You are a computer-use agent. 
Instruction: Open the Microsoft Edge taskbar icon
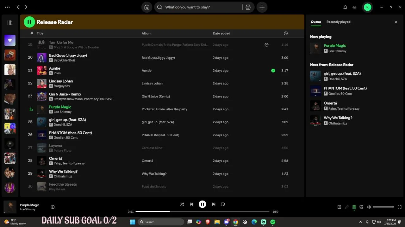point(254,222)
